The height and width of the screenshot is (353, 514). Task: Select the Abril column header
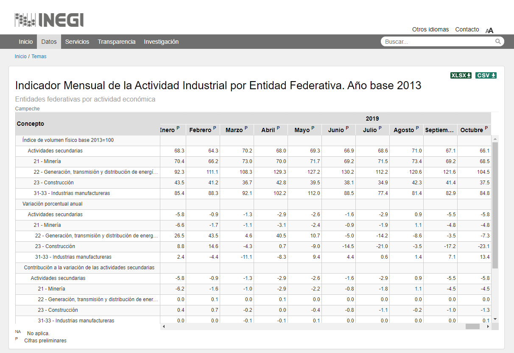271,130
